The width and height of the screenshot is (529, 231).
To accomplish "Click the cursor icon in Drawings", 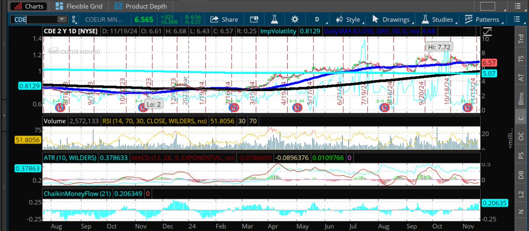I will 376,19.
